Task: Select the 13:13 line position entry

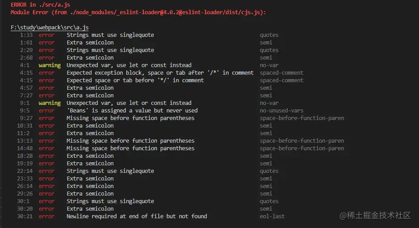Action: pos(25,141)
